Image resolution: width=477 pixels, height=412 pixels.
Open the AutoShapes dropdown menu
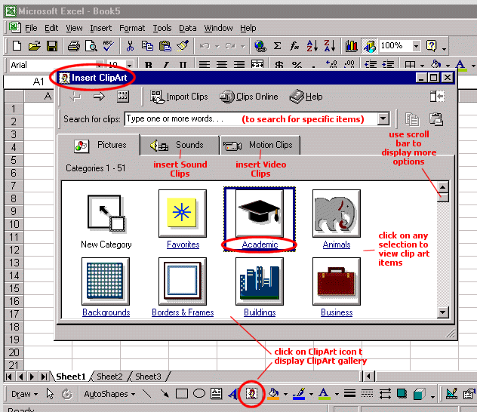tap(109, 393)
